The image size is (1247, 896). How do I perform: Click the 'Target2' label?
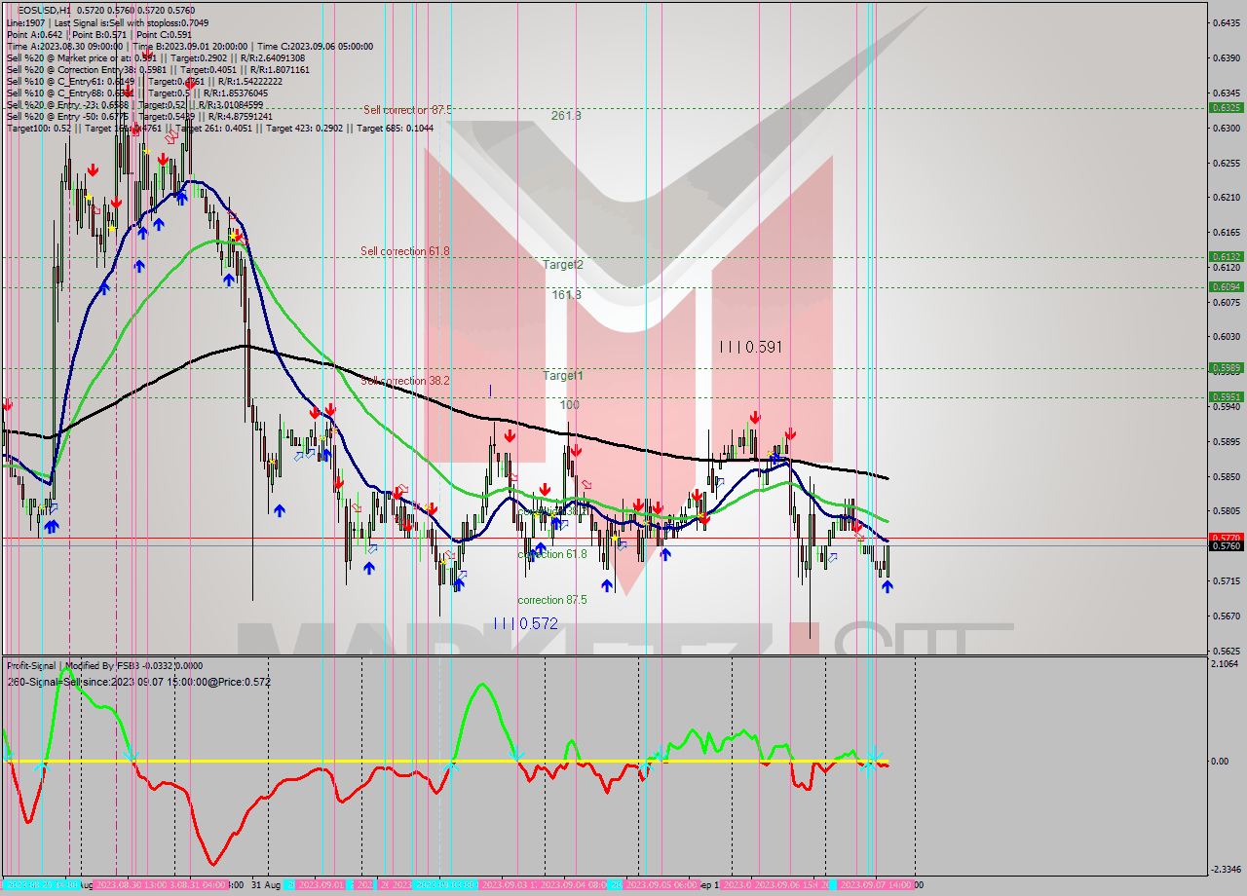tap(563, 264)
